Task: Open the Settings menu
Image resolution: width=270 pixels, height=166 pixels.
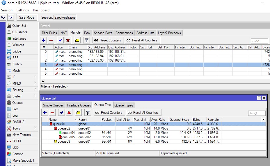Action: tap(23, 10)
